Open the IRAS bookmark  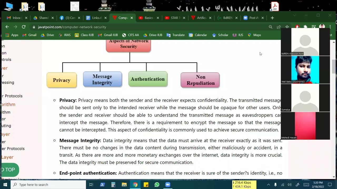click(64, 35)
